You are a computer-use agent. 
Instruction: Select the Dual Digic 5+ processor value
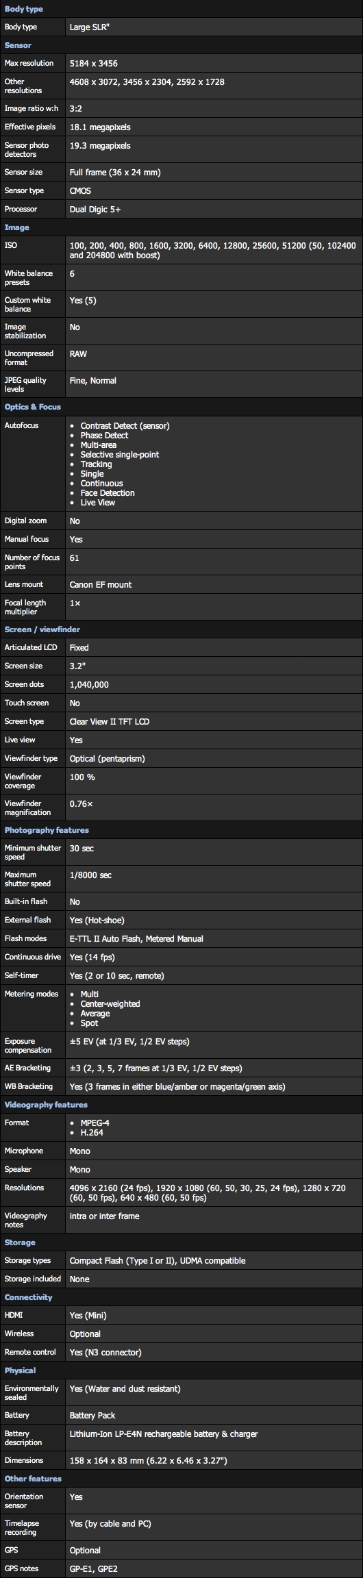tap(95, 210)
